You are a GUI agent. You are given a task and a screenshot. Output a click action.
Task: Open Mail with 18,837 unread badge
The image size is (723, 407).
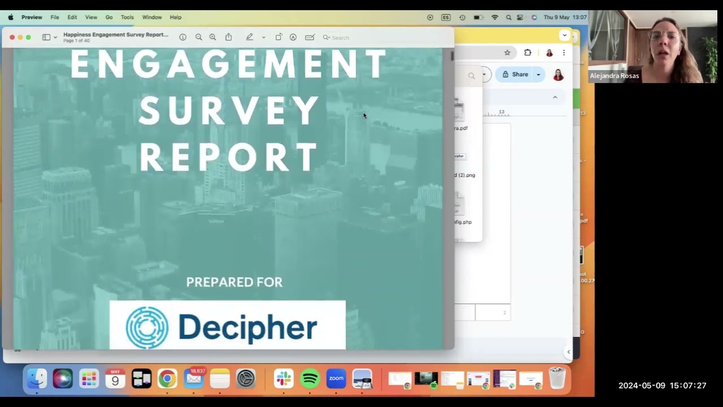(x=194, y=378)
